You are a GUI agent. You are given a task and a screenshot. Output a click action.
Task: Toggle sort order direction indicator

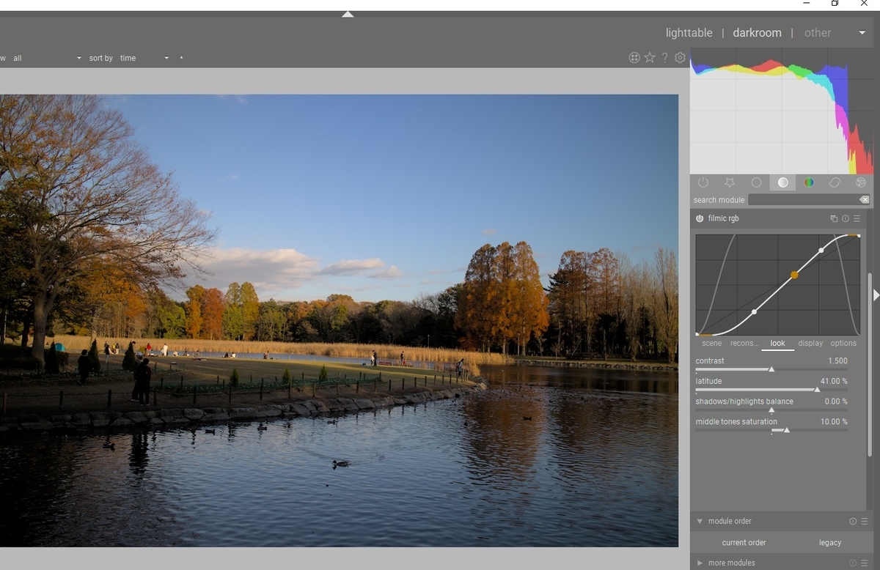coord(181,58)
